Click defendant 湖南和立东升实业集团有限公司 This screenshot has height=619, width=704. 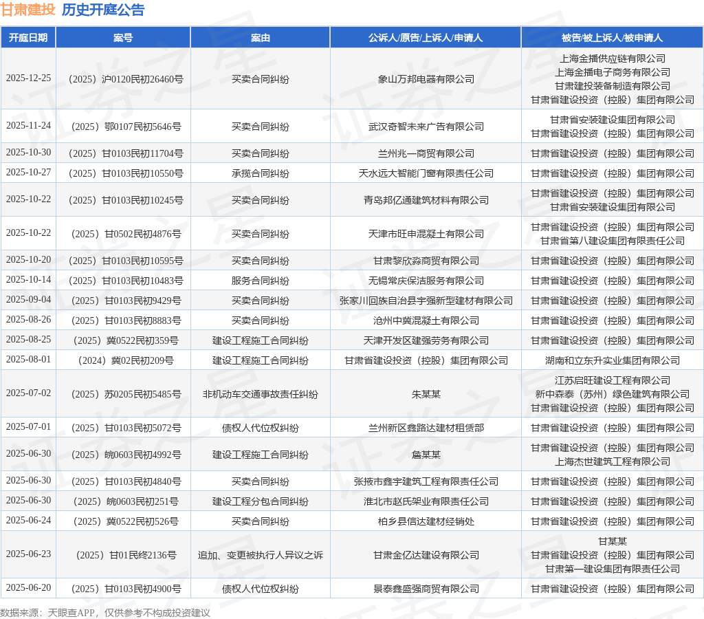point(613,360)
